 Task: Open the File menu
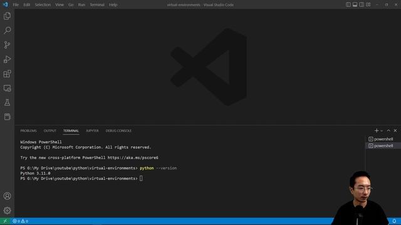pos(16,4)
